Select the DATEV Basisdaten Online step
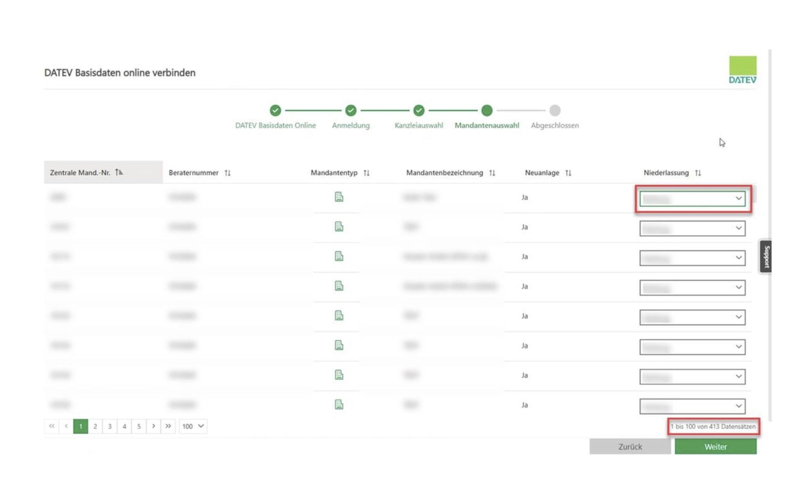This screenshot has height=494, width=801. coord(275,111)
